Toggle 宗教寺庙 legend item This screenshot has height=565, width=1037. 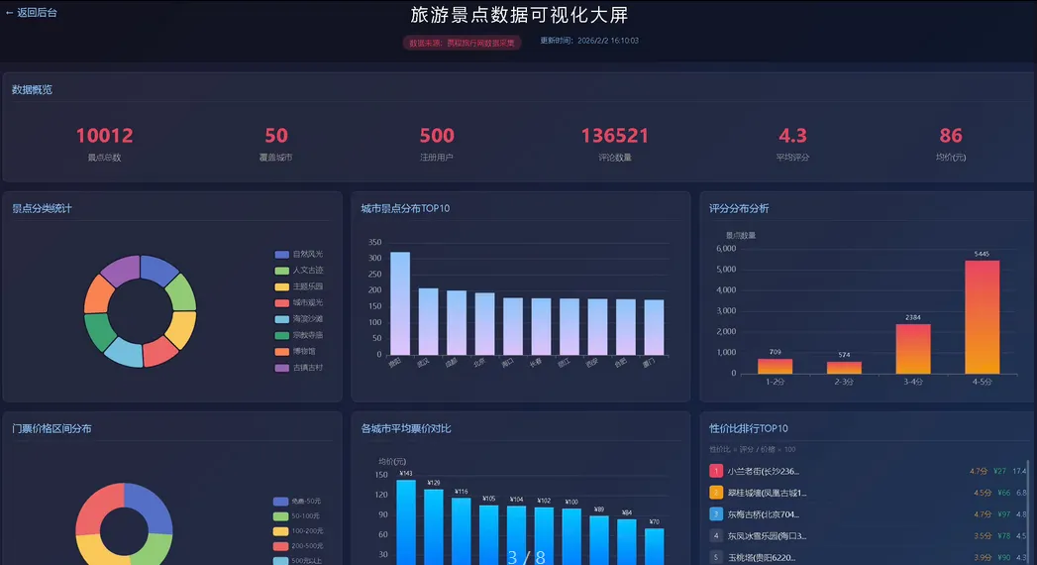point(299,335)
